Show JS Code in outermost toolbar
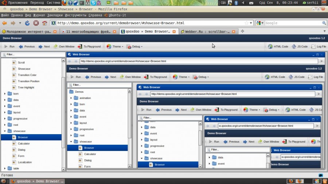Image resolution: width=328 pixels, height=184 pixels. point(300,47)
